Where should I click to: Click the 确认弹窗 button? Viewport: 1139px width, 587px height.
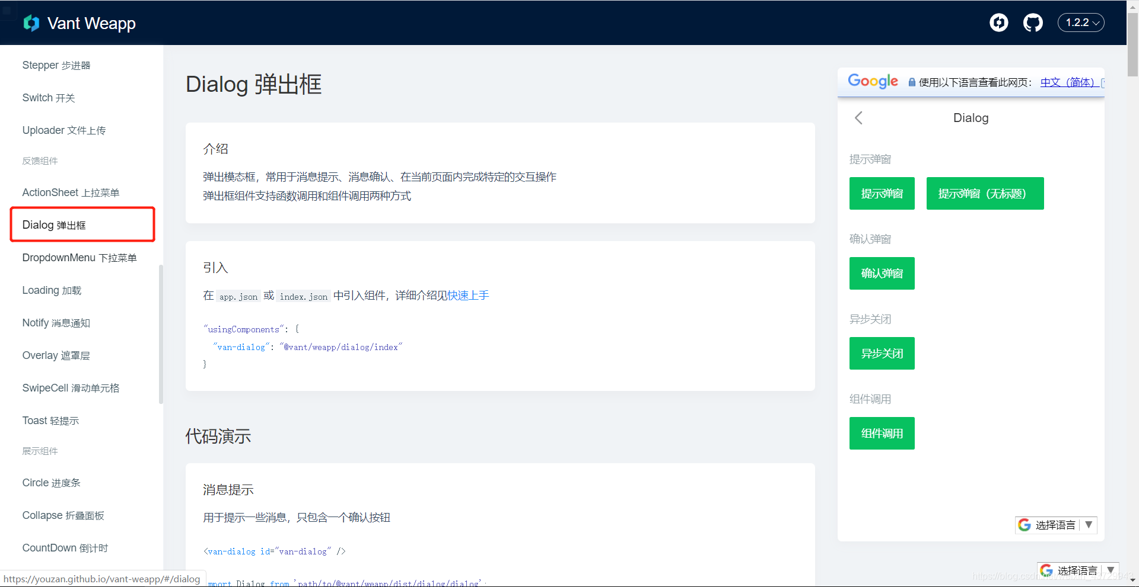[882, 273]
